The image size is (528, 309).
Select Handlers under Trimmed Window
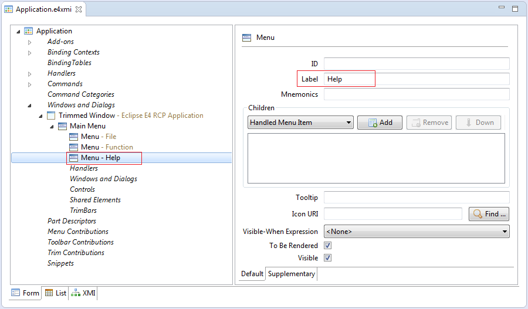84,168
